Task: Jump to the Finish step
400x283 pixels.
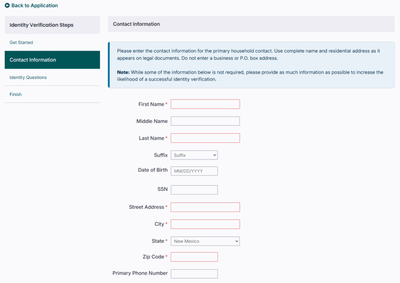Action: [16, 94]
